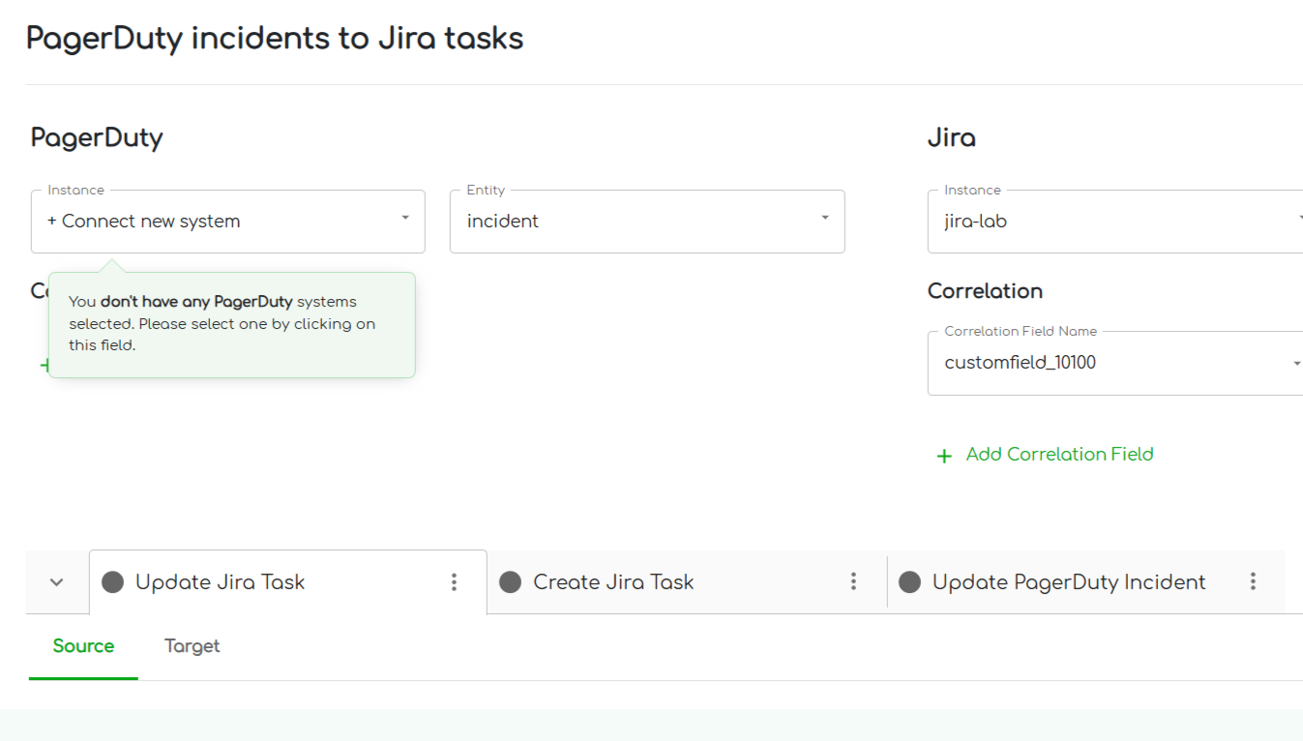Screen dimensions: 1303x741
Task: Open the Update PagerDuty Incident three-dot menu
Action: coord(1253,581)
